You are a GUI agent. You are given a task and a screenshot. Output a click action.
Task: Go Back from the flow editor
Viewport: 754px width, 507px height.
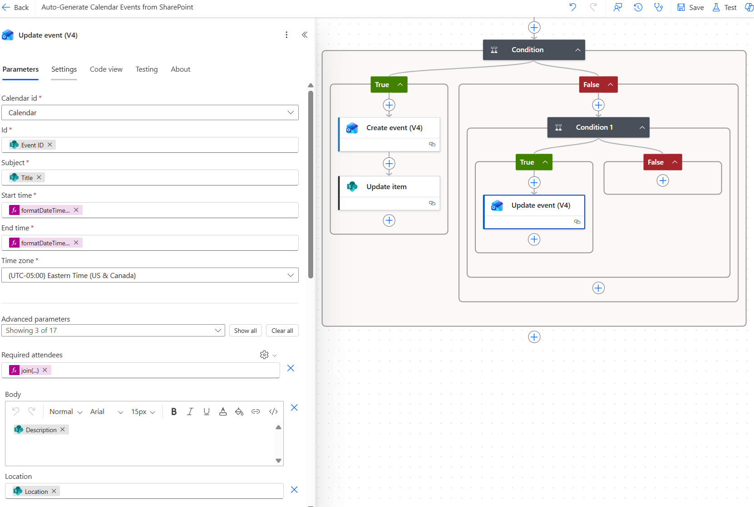coord(15,7)
